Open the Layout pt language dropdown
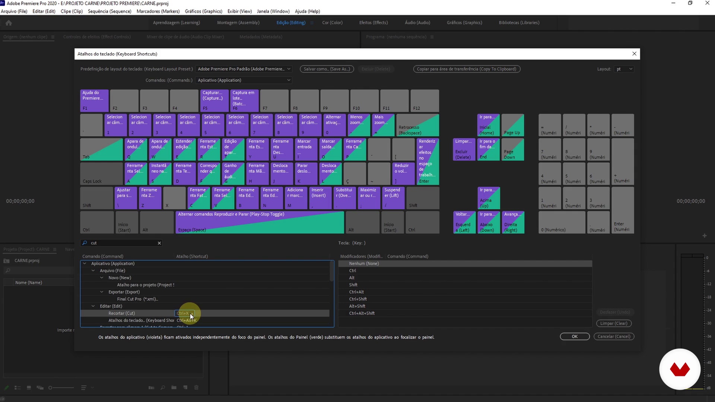This screenshot has width=715, height=402. point(624,69)
